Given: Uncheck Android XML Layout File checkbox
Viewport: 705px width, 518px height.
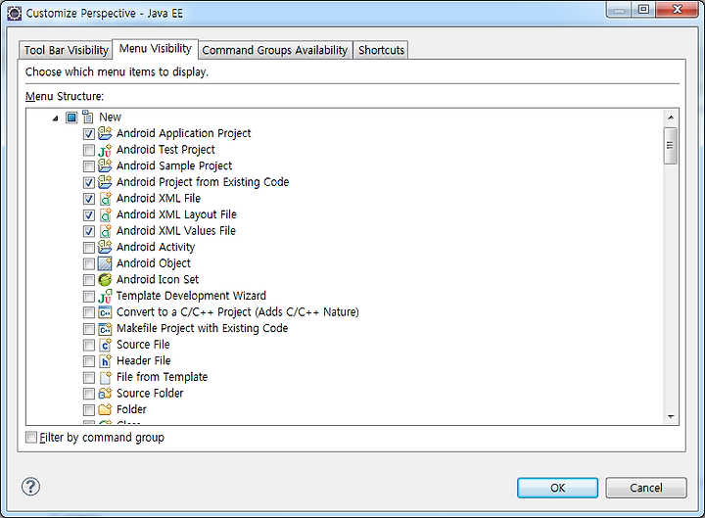Looking at the screenshot, I should click(x=89, y=214).
